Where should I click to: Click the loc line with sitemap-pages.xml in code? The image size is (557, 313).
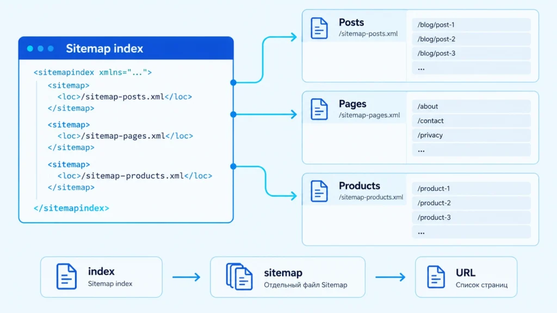tap(125, 136)
